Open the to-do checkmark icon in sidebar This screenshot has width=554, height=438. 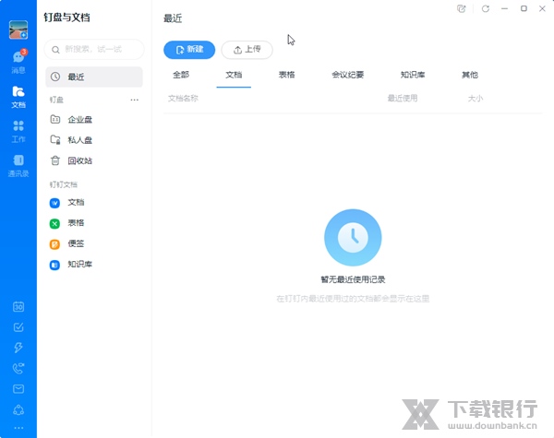18,326
